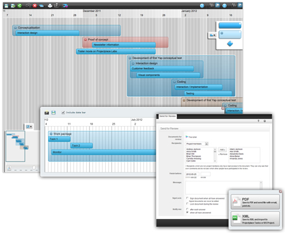Pick the light grouping bar in the palette
The height and width of the screenshot is (233, 285).
click(x=230, y=35)
